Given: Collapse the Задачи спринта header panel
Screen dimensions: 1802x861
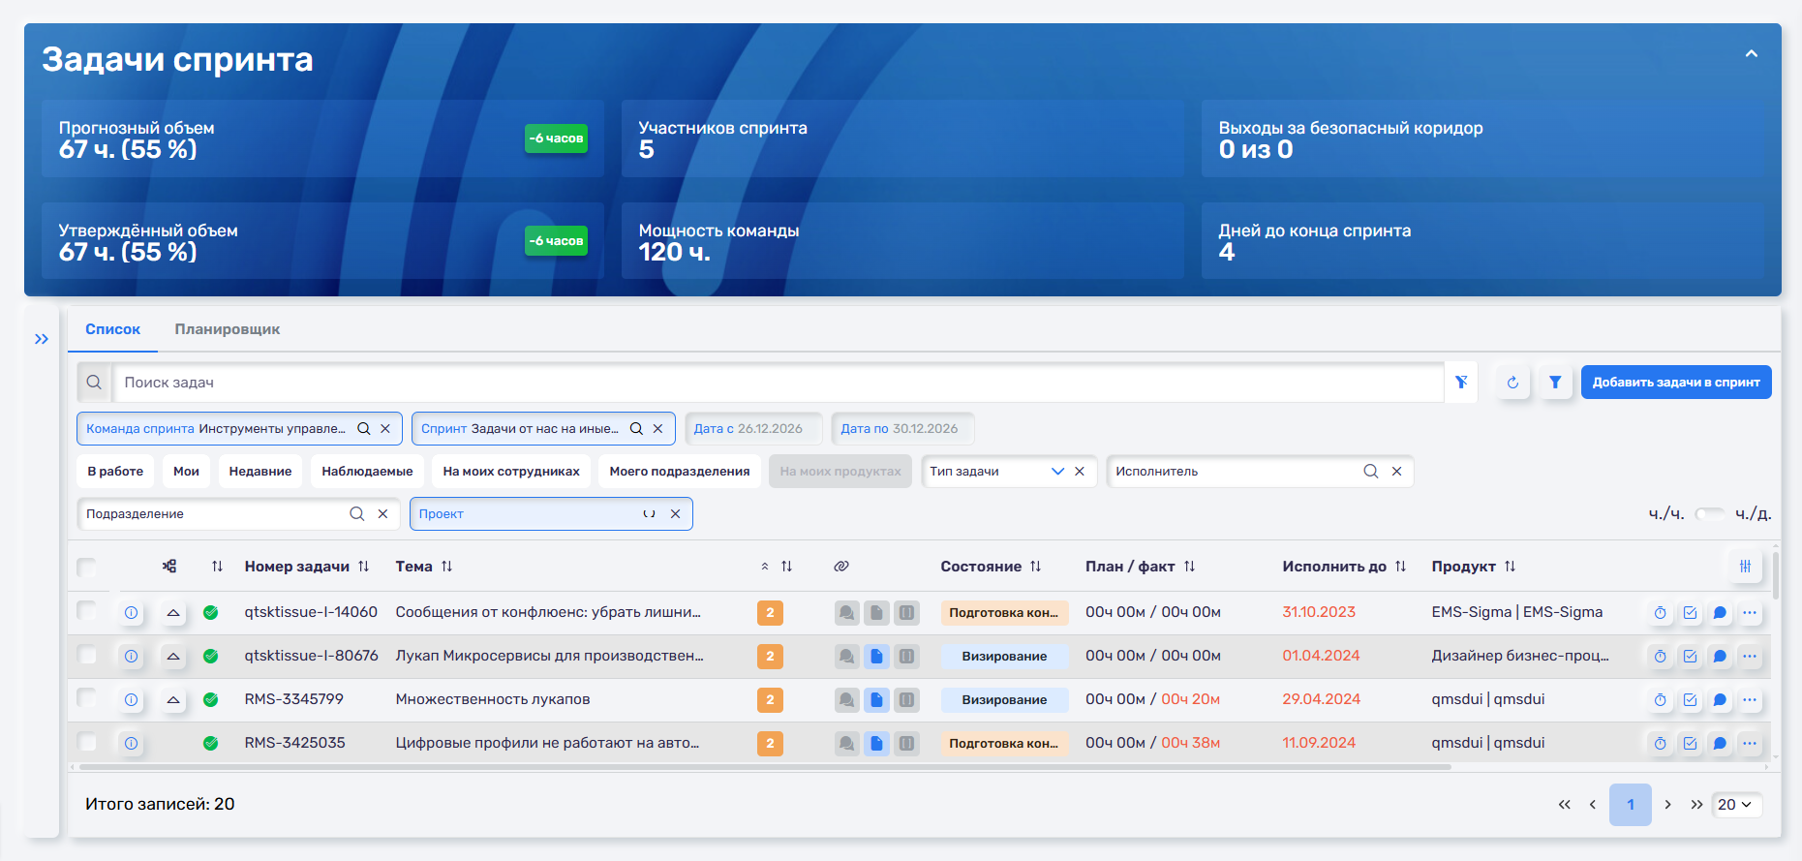Looking at the screenshot, I should [1751, 54].
